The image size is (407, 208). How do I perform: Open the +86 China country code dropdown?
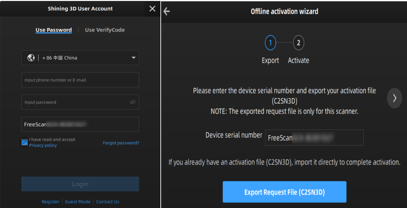coord(80,58)
